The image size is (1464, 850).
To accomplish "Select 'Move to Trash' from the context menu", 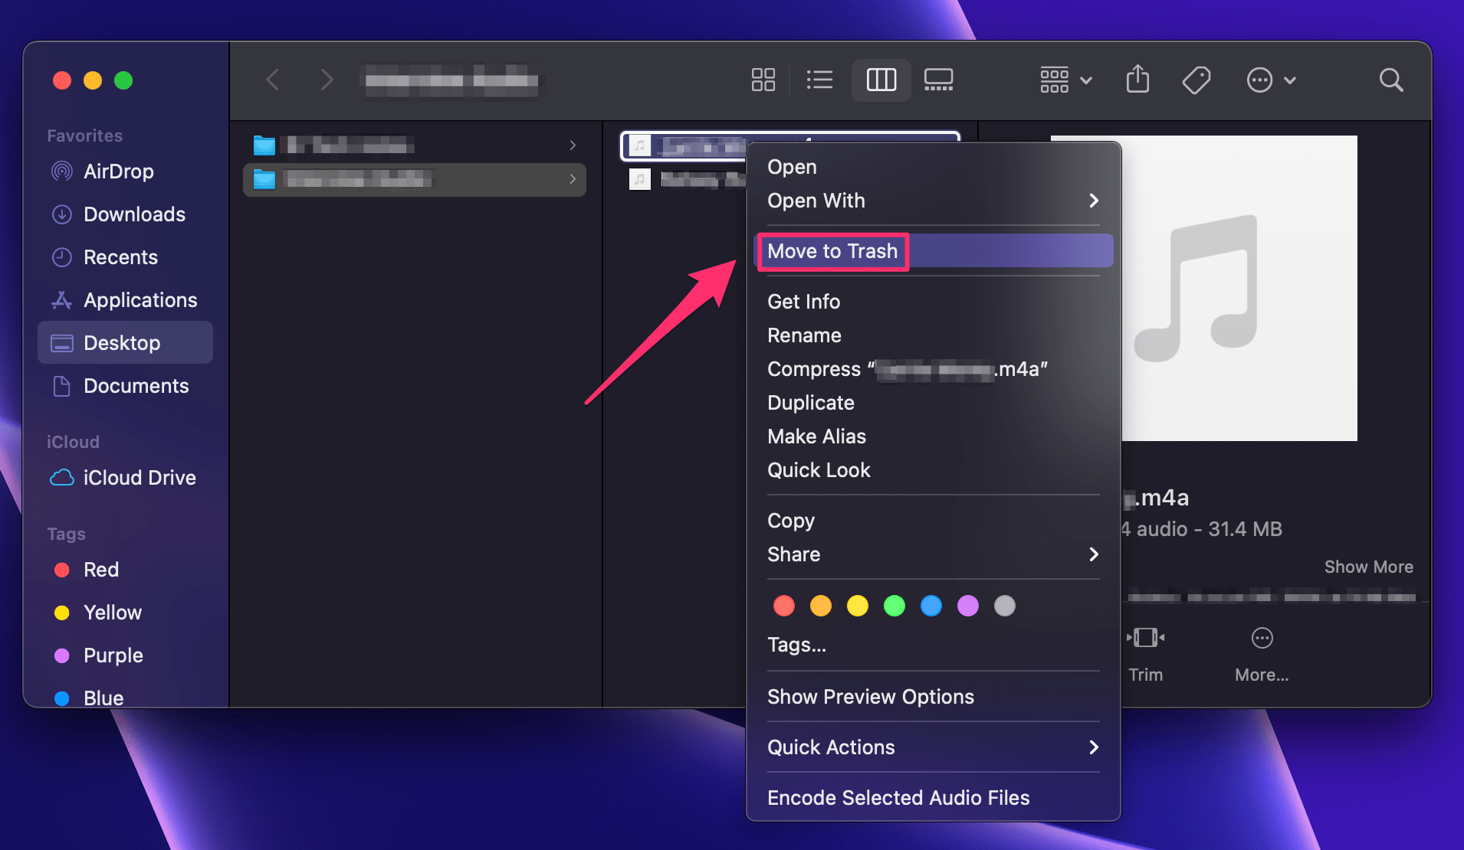I will coord(832,251).
